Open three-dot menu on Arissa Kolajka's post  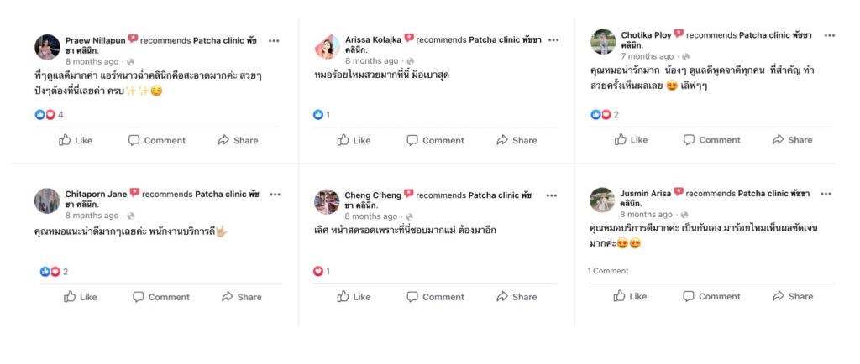551,39
